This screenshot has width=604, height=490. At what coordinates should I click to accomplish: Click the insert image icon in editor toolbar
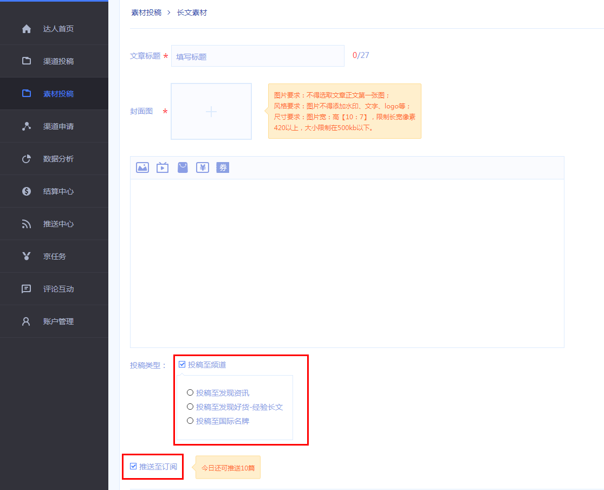(142, 167)
